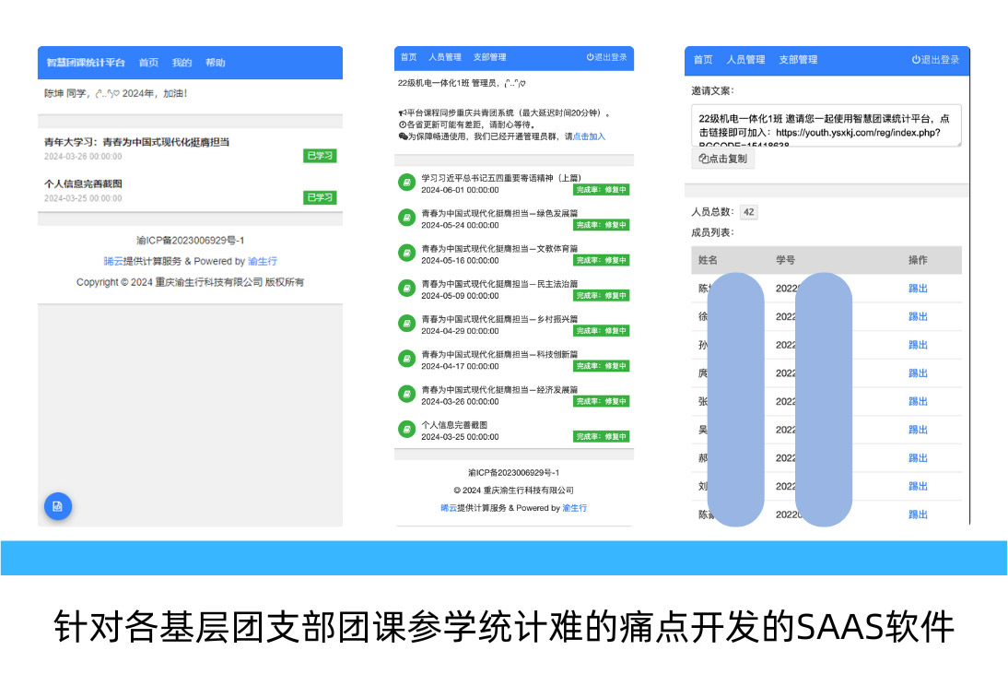Click the 点击加入 link to join admin group
1008x674 pixels.
pyautogui.click(x=589, y=137)
